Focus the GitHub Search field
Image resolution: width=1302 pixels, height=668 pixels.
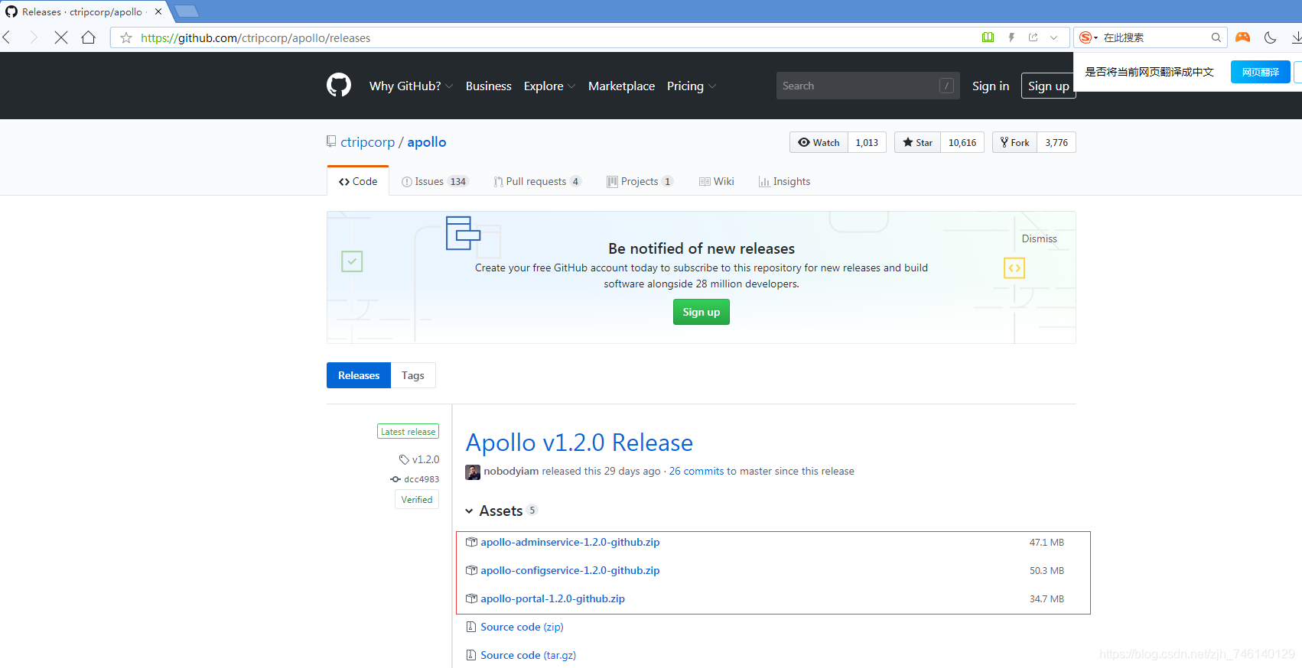tap(867, 86)
